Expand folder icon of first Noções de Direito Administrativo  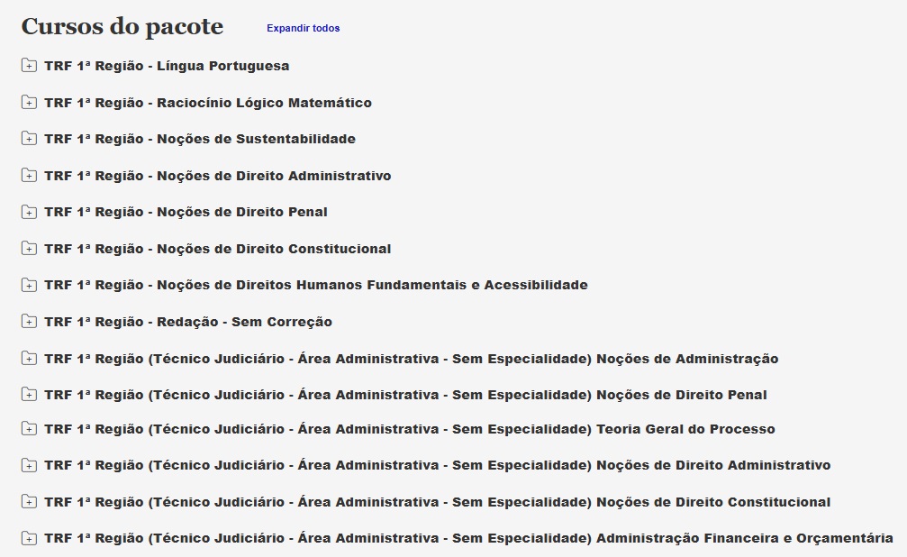point(29,176)
